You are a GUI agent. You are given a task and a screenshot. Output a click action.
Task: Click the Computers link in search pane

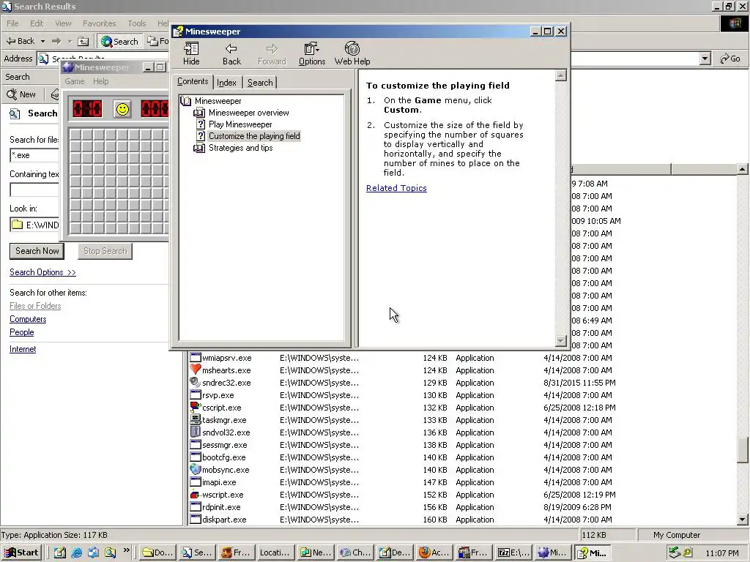pos(28,319)
